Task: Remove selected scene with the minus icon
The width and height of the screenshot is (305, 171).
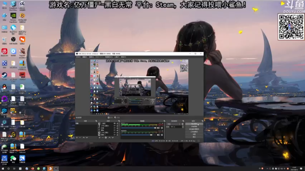Action: [x=80, y=138]
